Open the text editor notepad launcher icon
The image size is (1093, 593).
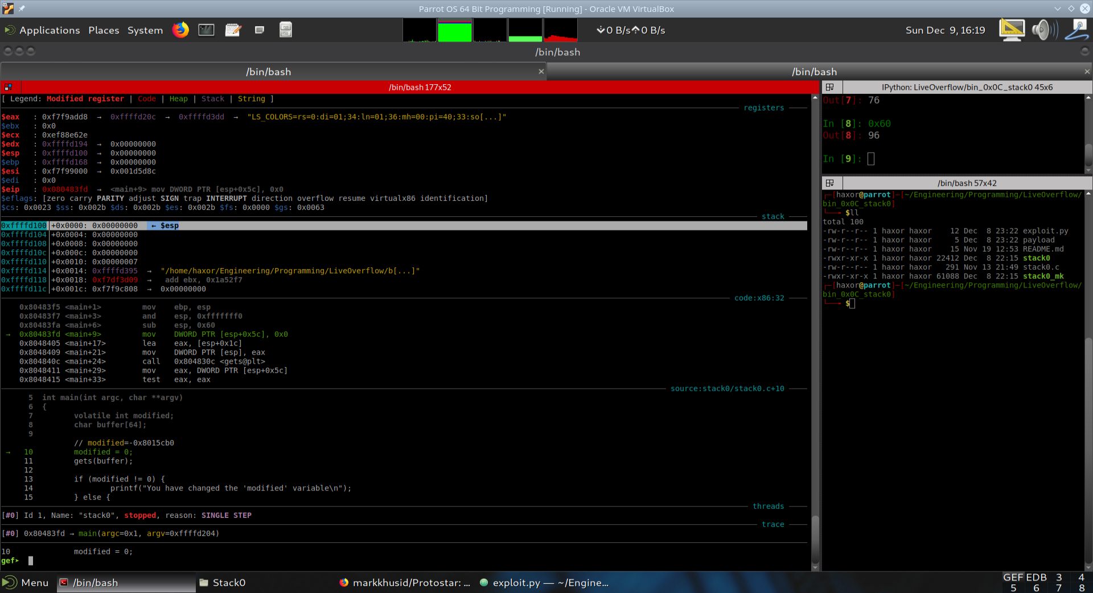(233, 30)
